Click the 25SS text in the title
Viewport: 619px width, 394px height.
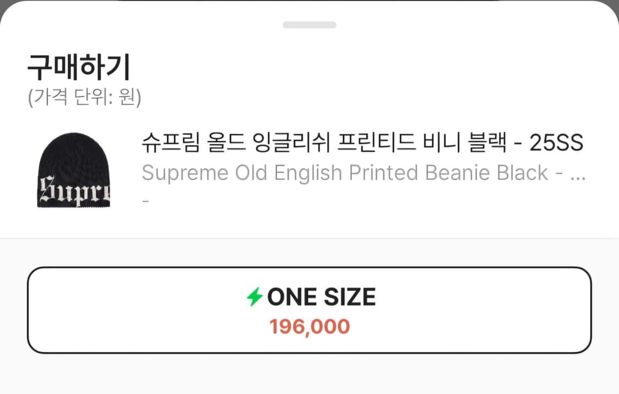(x=556, y=142)
